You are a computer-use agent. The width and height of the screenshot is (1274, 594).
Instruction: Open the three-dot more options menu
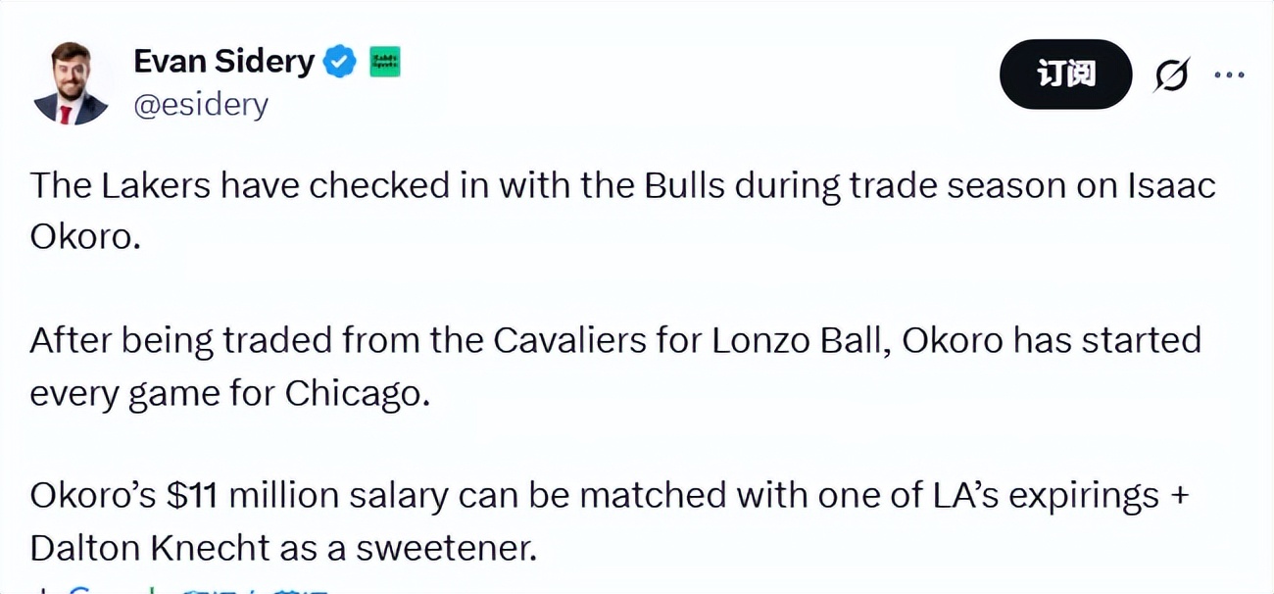tap(1229, 74)
